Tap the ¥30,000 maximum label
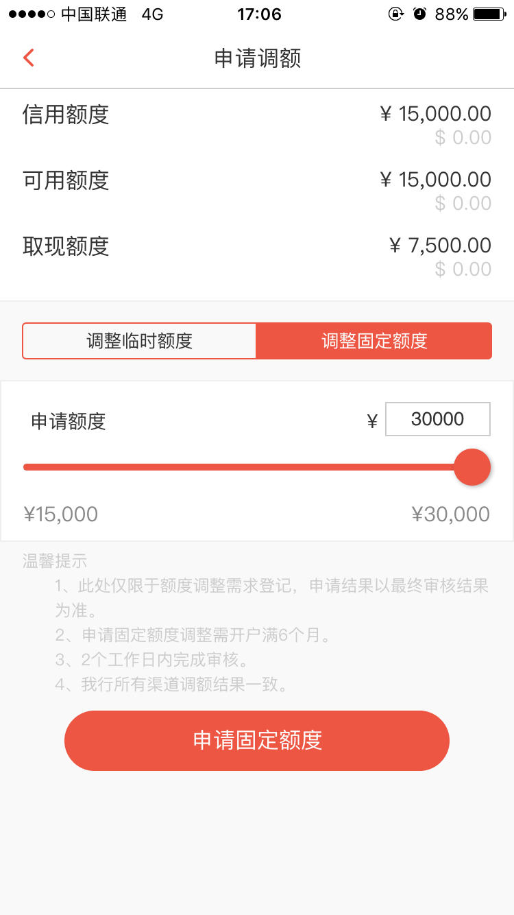Viewport: 514px width, 915px height. tap(451, 514)
